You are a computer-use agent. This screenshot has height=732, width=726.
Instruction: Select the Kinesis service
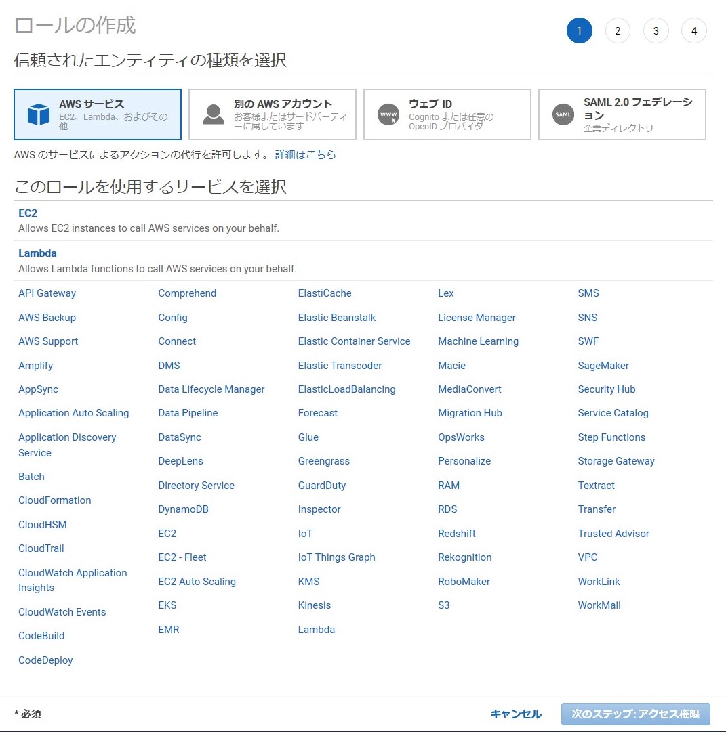[314, 605]
